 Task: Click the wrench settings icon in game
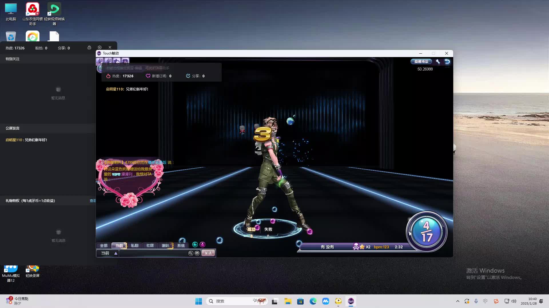click(438, 61)
